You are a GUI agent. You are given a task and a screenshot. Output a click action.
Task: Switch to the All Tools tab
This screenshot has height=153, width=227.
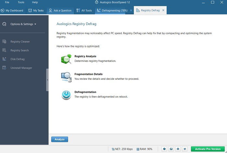tap(84, 10)
